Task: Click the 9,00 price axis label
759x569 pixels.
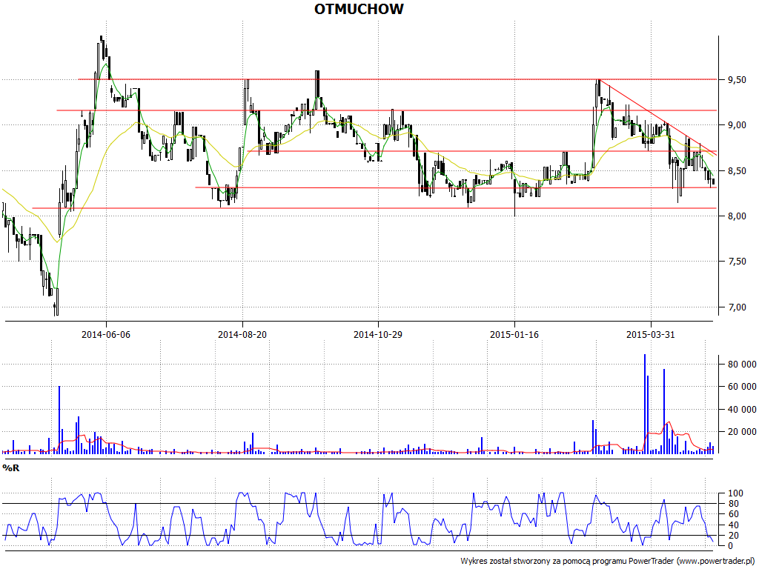Action: 736,125
